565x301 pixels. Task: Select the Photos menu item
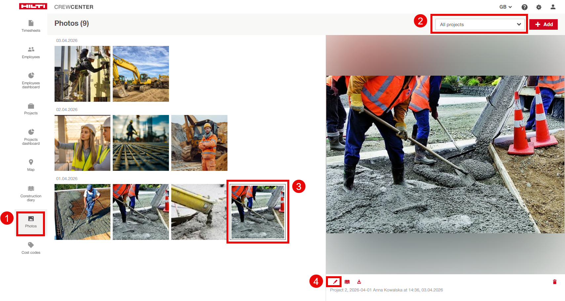tap(31, 222)
